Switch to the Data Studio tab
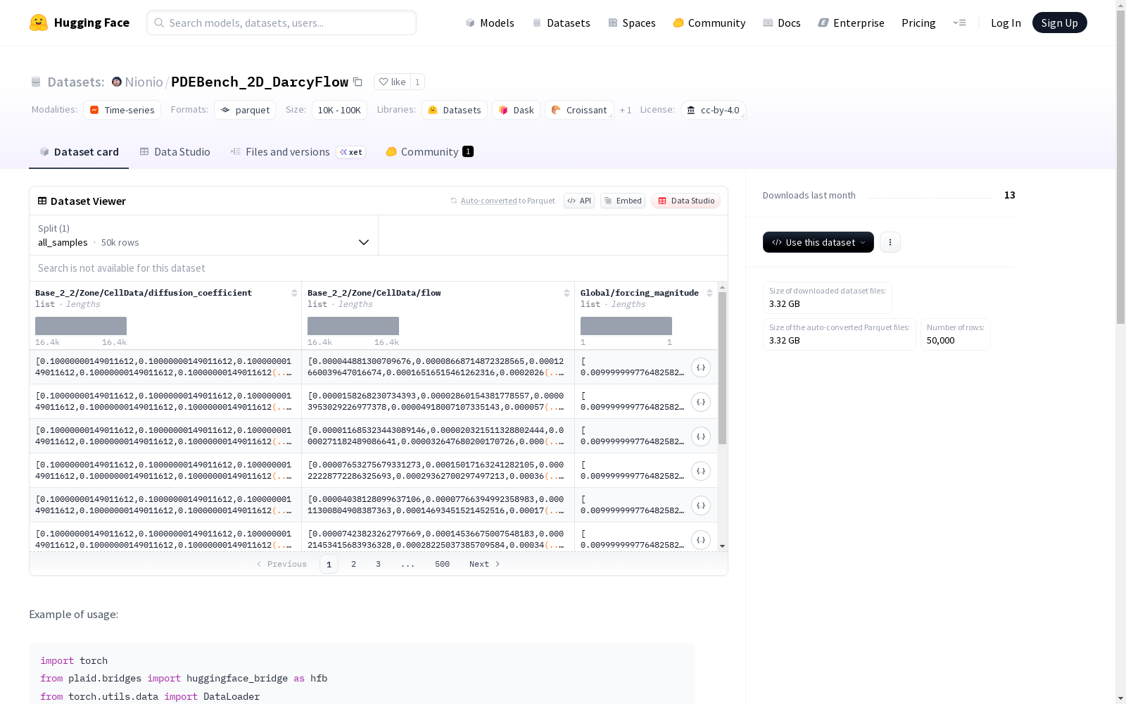 [175, 152]
